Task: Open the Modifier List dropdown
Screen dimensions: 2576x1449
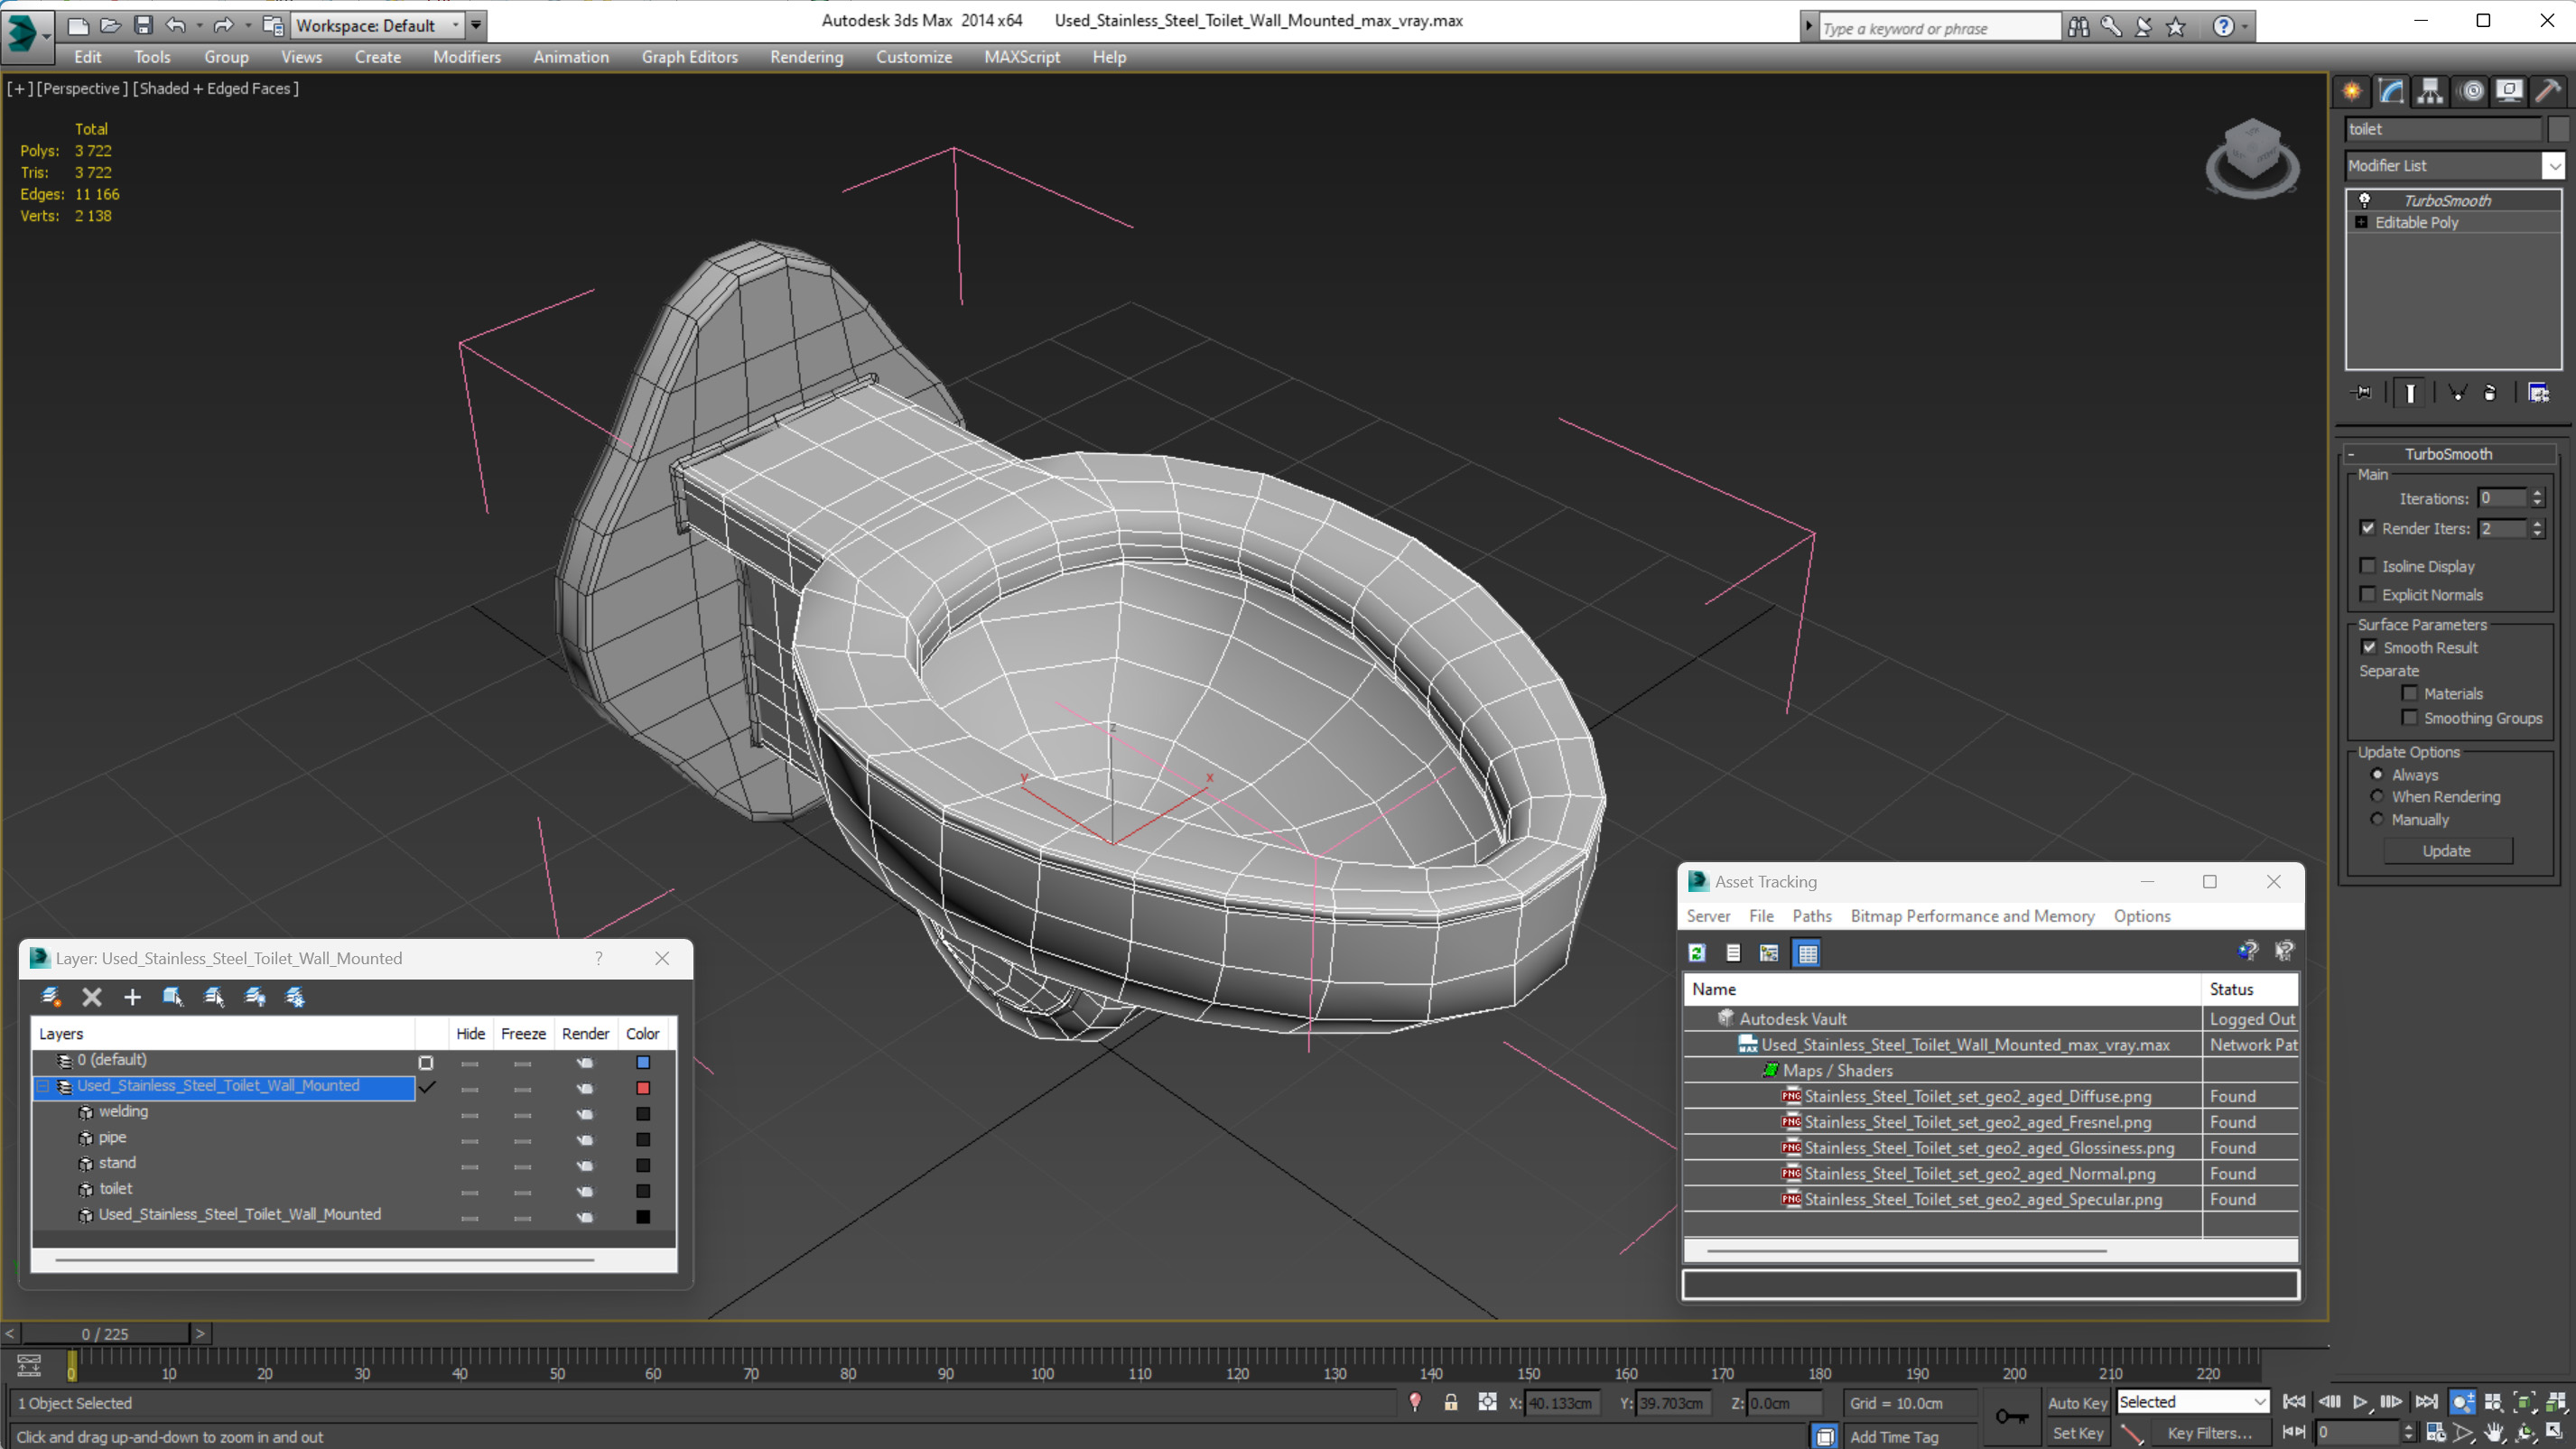Action: point(2553,165)
